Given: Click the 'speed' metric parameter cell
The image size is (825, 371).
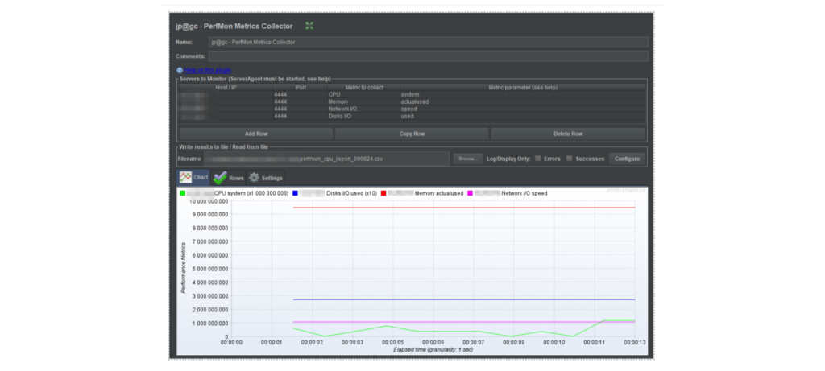Looking at the screenshot, I should click(522, 109).
